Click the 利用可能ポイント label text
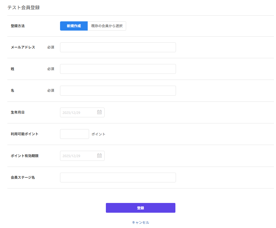This screenshot has height=228, width=276. pos(24,134)
